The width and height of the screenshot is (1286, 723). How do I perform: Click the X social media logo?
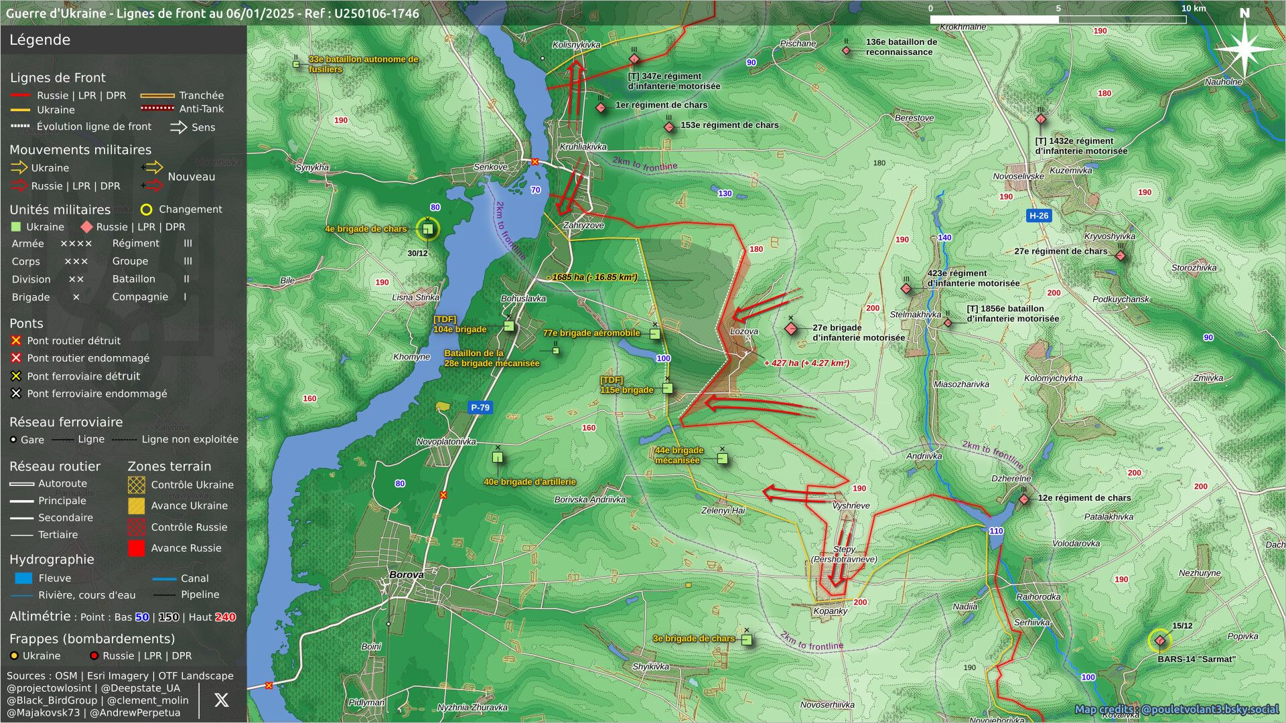(x=222, y=700)
